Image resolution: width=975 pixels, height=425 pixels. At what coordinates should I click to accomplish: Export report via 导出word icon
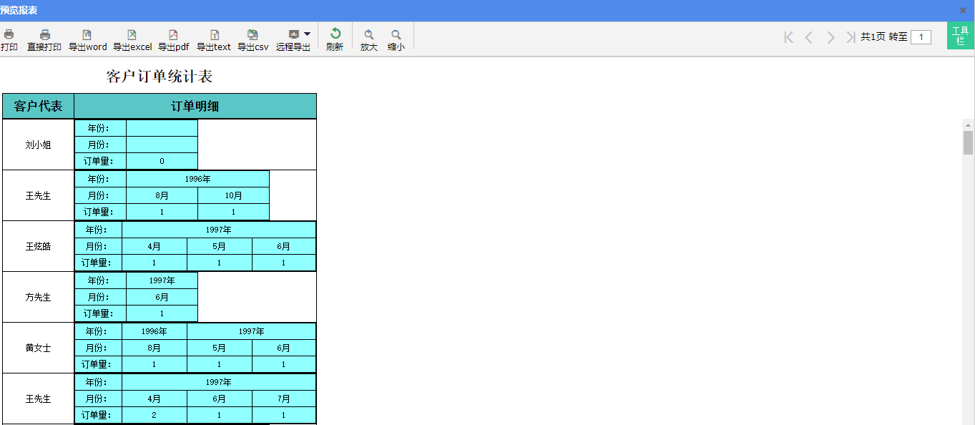point(87,35)
